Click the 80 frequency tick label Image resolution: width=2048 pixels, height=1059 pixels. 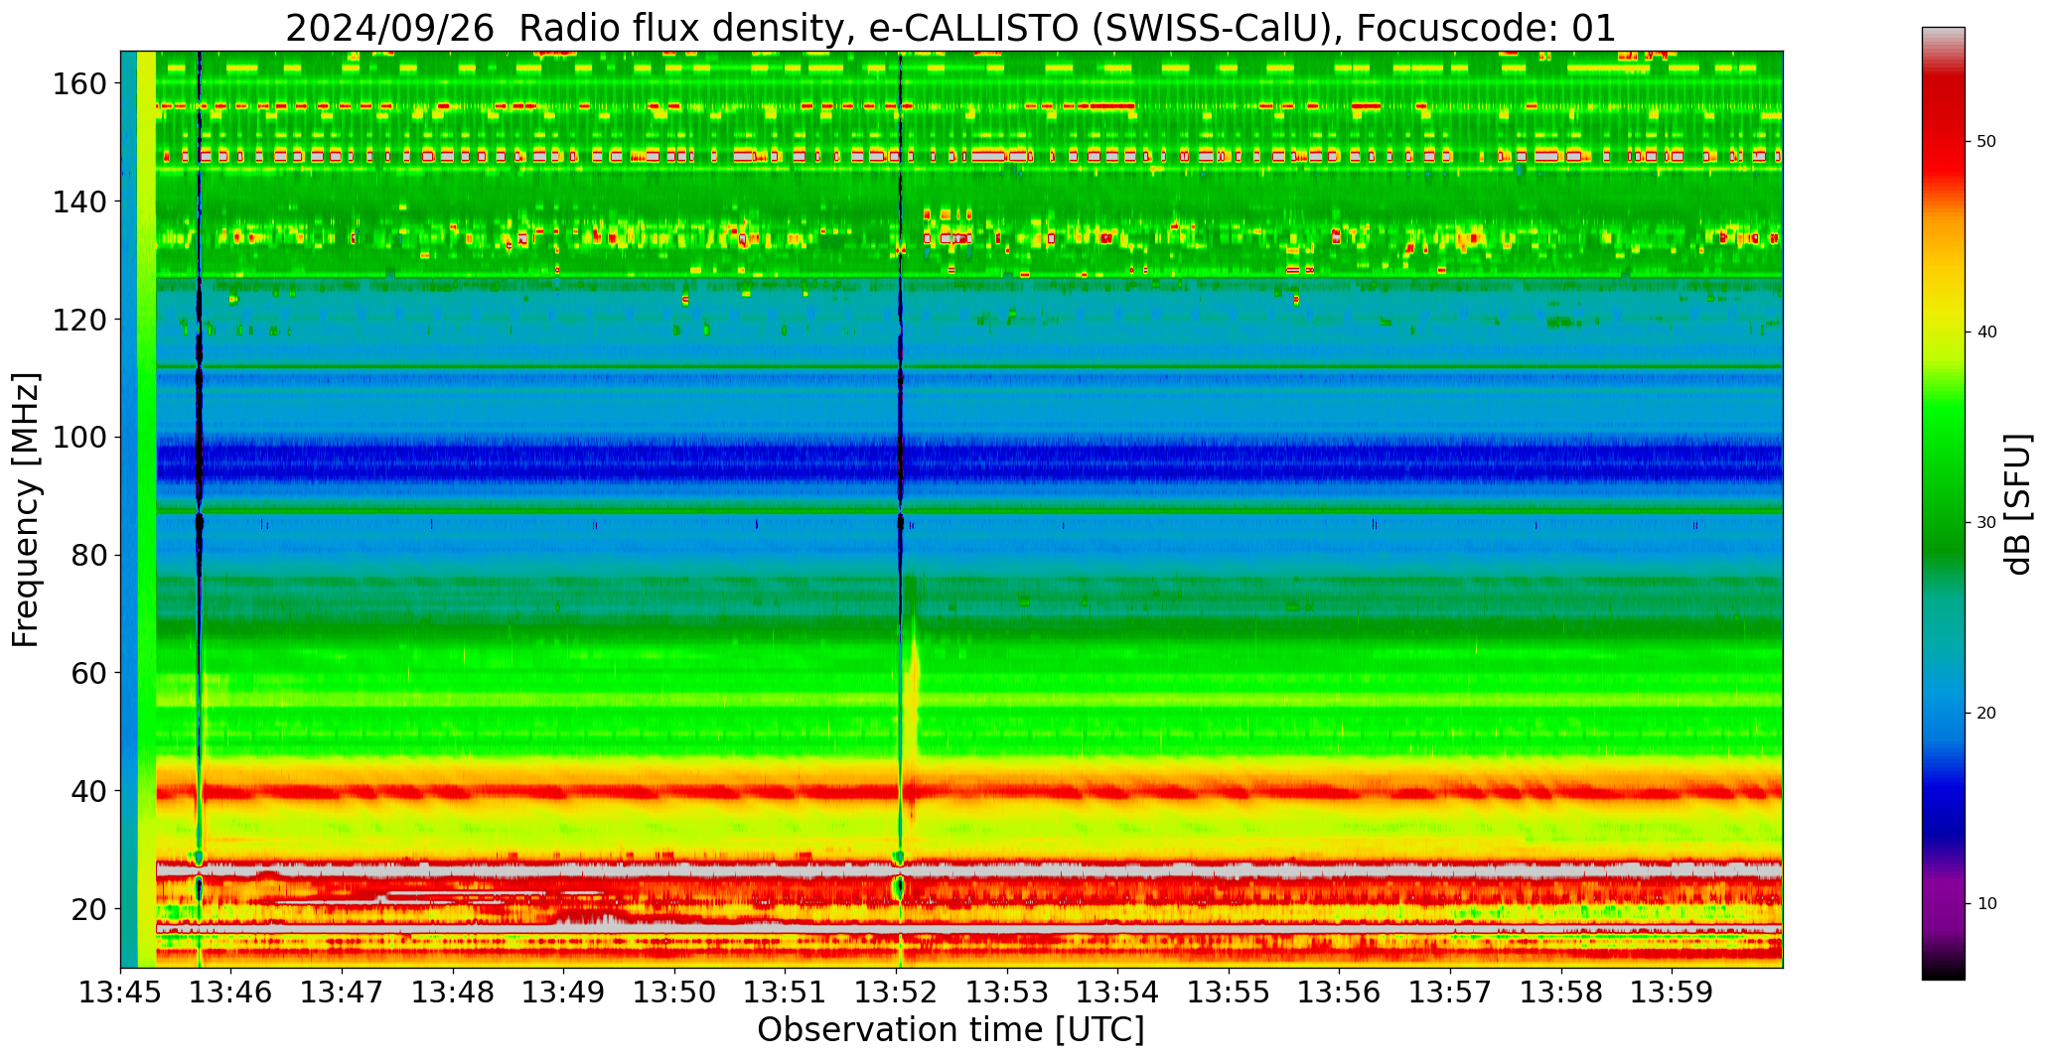coord(89,556)
